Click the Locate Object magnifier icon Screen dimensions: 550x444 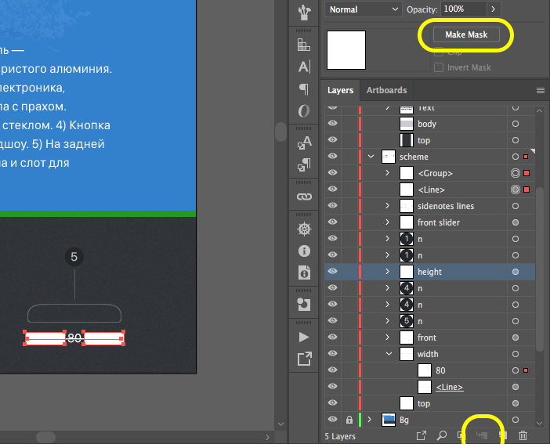click(x=442, y=435)
